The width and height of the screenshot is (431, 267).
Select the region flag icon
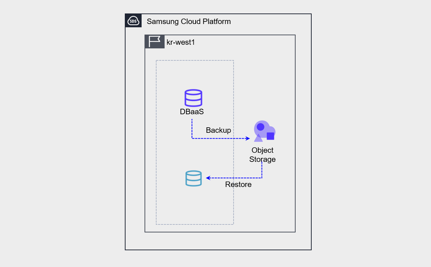click(x=155, y=42)
